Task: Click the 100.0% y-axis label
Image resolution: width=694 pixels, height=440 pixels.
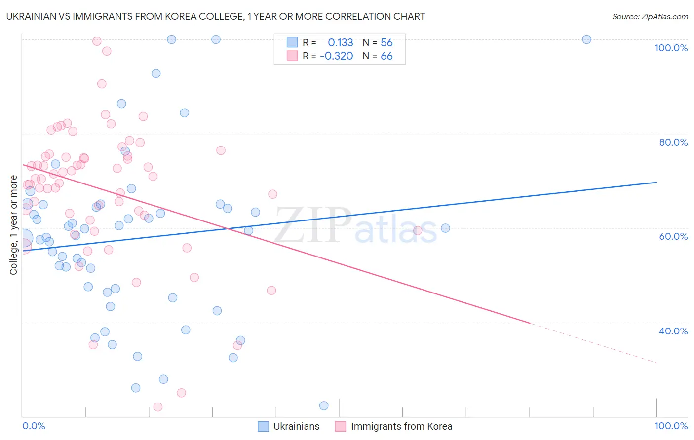Action: click(x=671, y=48)
